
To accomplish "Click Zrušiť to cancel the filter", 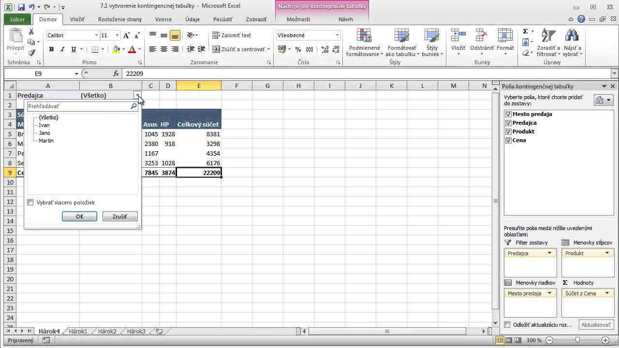I will coord(120,217).
